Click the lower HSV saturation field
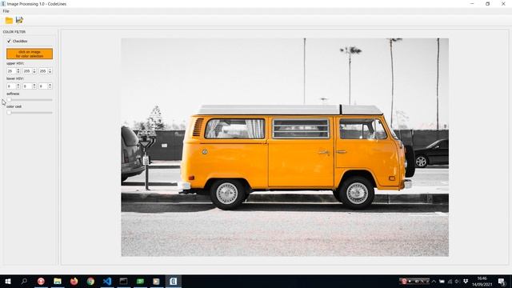Image resolution: width=512 pixels, height=288 pixels. point(27,86)
